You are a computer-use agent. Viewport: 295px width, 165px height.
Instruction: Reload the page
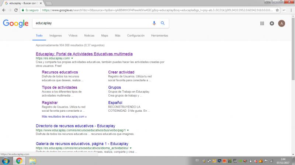click(16, 10)
